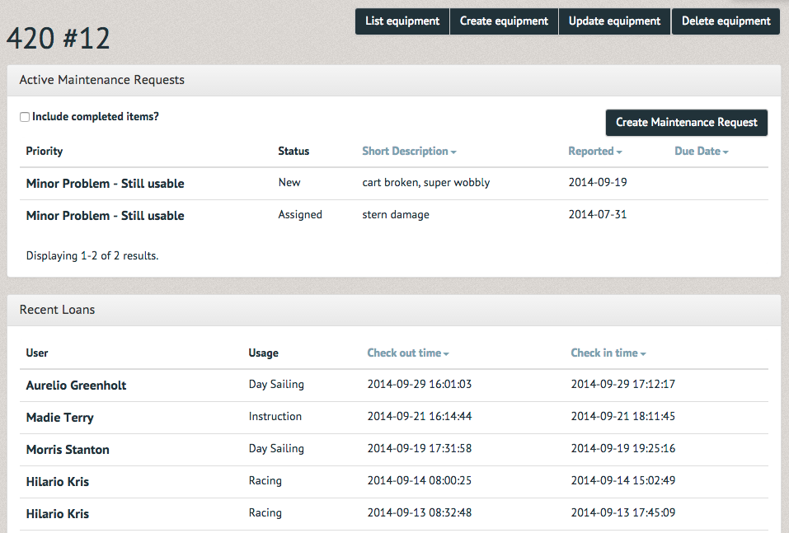This screenshot has width=789, height=533.
Task: Click check in time 2014-09-29 17:12:17
Action: 623,384
